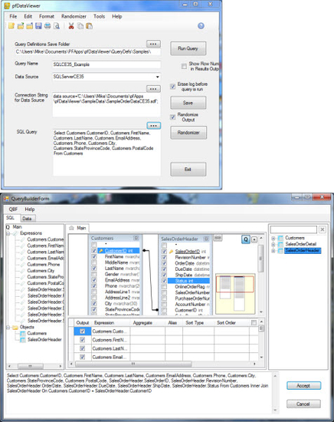This screenshot has width=334, height=422.
Task: Click the pfDataViewer app icon in title bar
Action: tap(7, 5)
